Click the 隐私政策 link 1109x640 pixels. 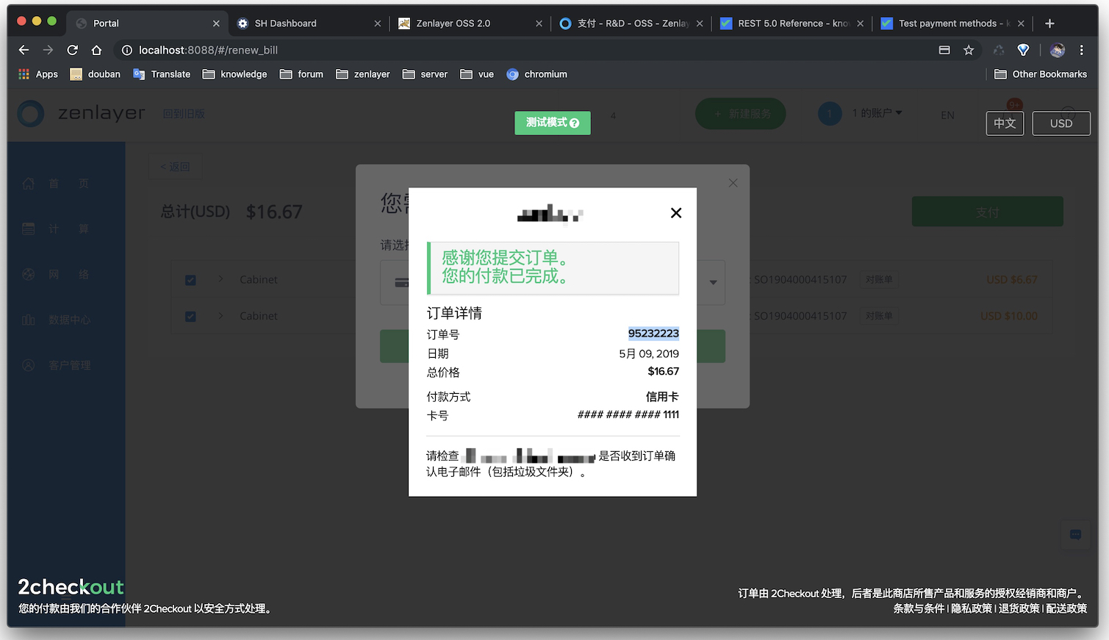click(972, 608)
